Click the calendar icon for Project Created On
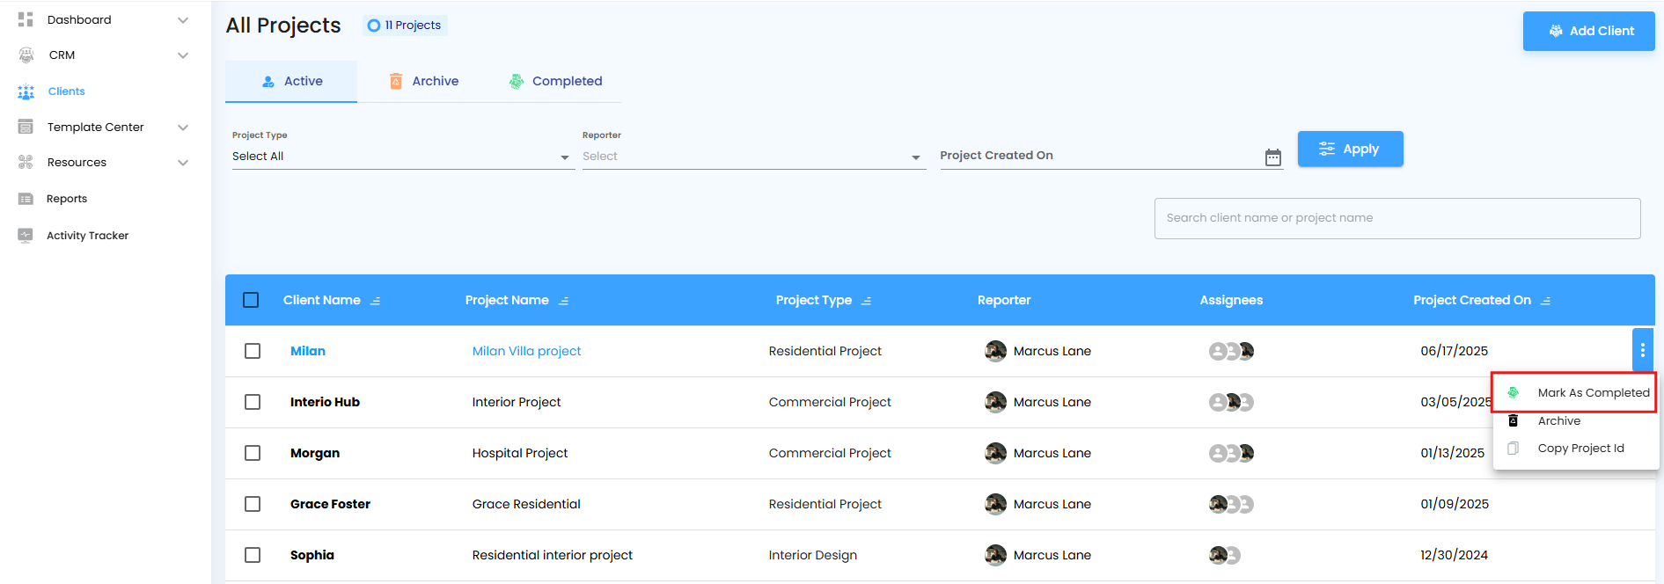1664x584 pixels. coord(1272,157)
